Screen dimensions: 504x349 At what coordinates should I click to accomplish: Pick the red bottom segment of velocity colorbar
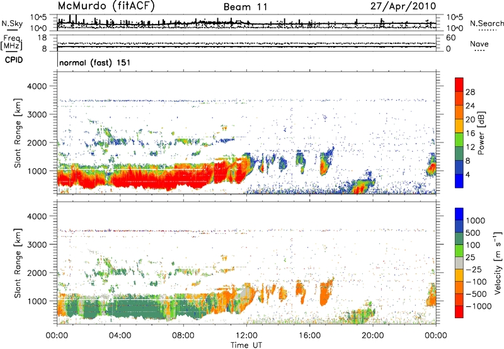tap(459, 312)
